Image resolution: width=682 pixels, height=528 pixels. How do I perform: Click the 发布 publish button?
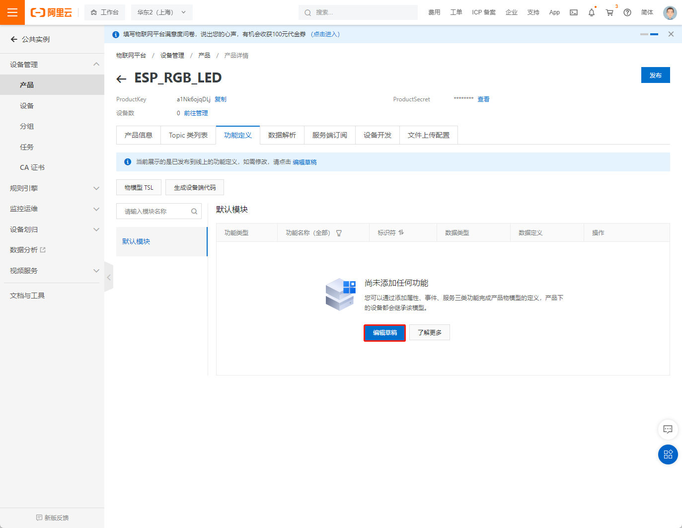656,75
